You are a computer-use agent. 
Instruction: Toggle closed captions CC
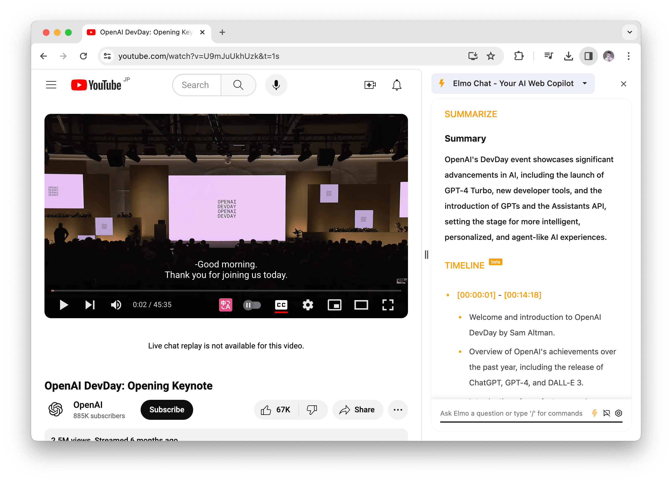click(x=281, y=305)
